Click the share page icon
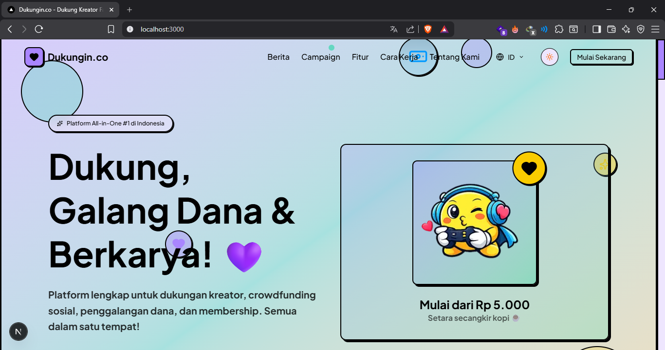This screenshot has width=665, height=350. (x=410, y=29)
